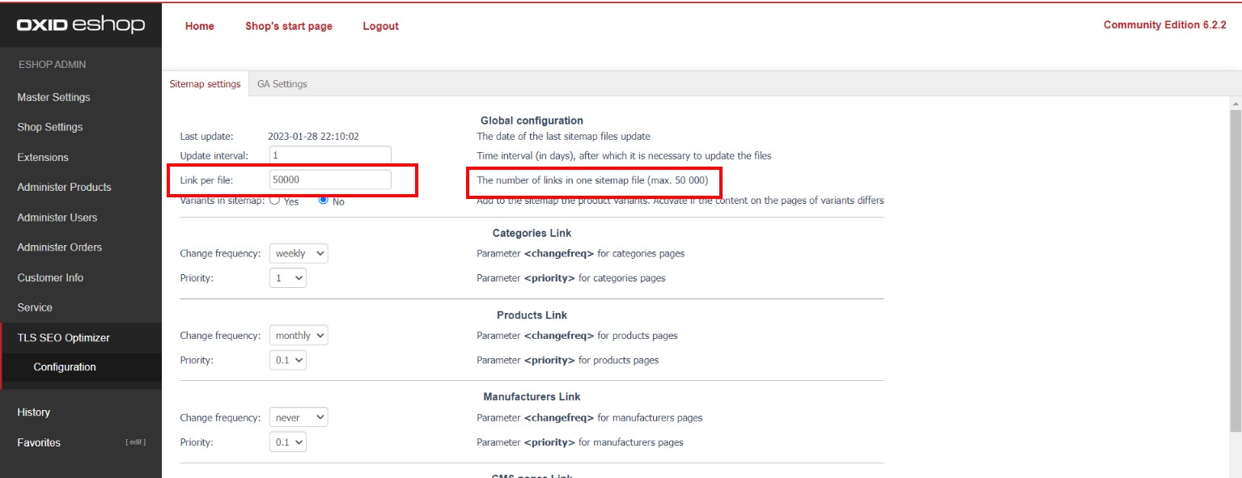
Task: Open Administer Users
Action: (57, 217)
